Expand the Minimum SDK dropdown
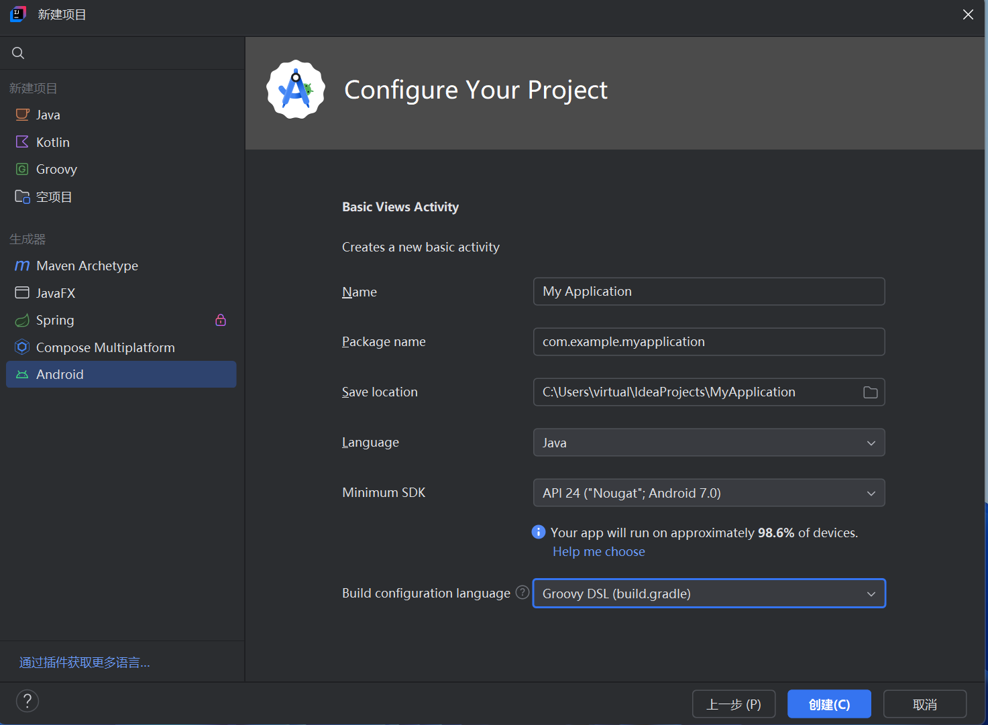The image size is (988, 725). point(708,493)
